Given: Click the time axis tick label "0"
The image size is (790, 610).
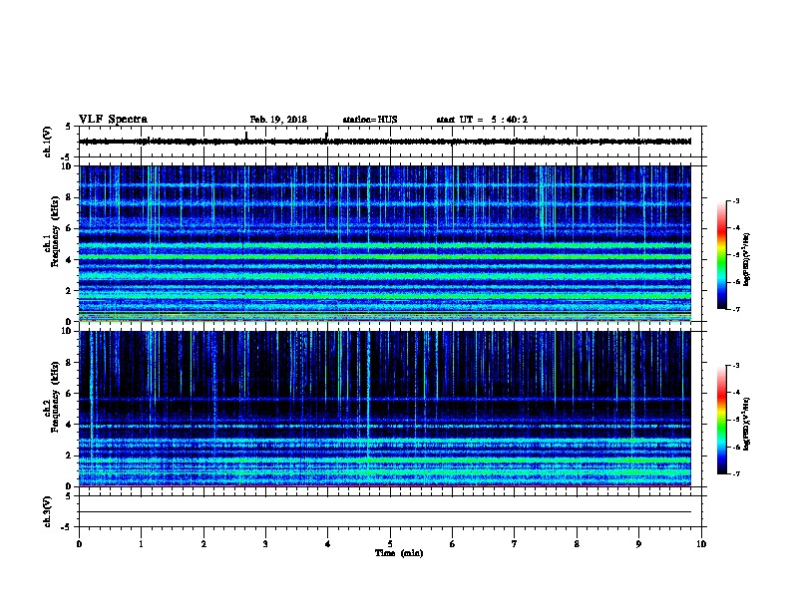Looking at the screenshot, I should coord(79,544).
